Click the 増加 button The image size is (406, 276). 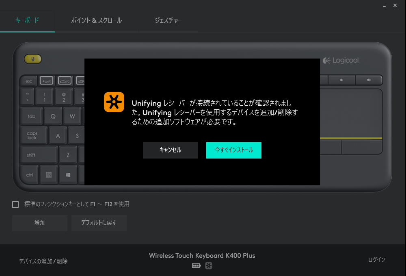pos(40,223)
